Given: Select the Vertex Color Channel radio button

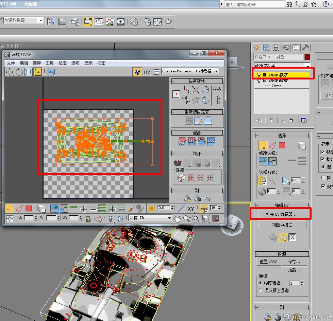Looking at the screenshot, I should click(x=261, y=290).
